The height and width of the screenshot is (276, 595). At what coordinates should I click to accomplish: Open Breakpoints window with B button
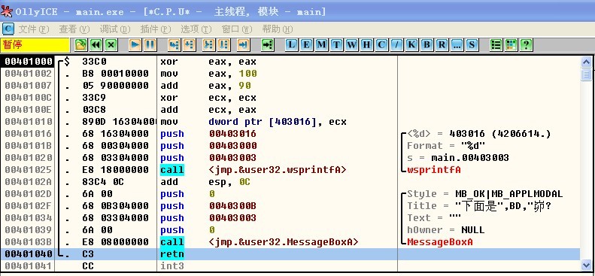pos(427,45)
